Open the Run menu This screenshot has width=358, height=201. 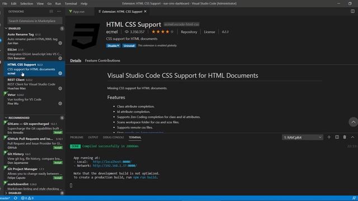(x=58, y=3)
